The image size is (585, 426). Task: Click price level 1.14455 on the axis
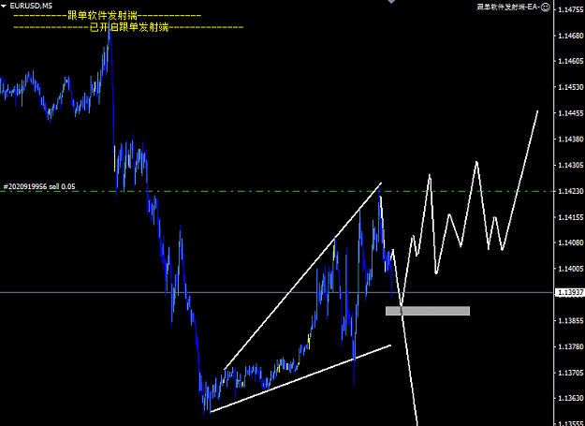tap(570, 113)
